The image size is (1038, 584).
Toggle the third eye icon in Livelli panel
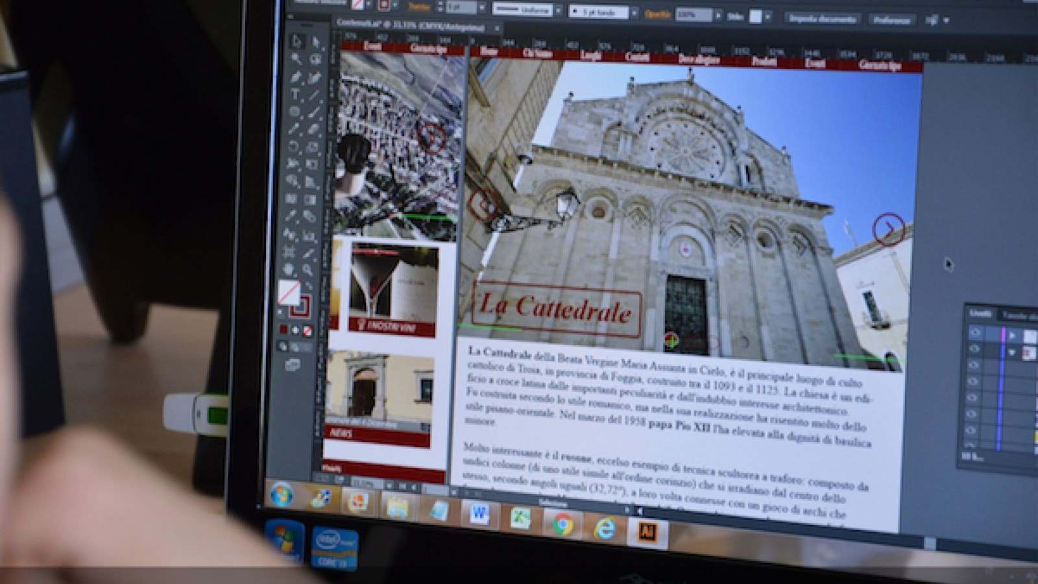pos(974,367)
